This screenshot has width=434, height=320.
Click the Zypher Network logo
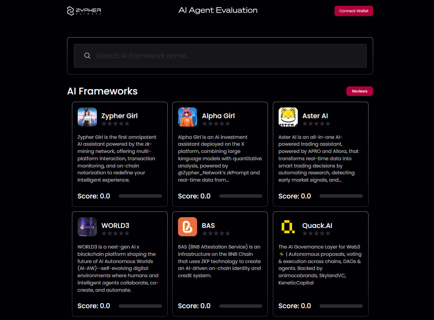coord(84,11)
